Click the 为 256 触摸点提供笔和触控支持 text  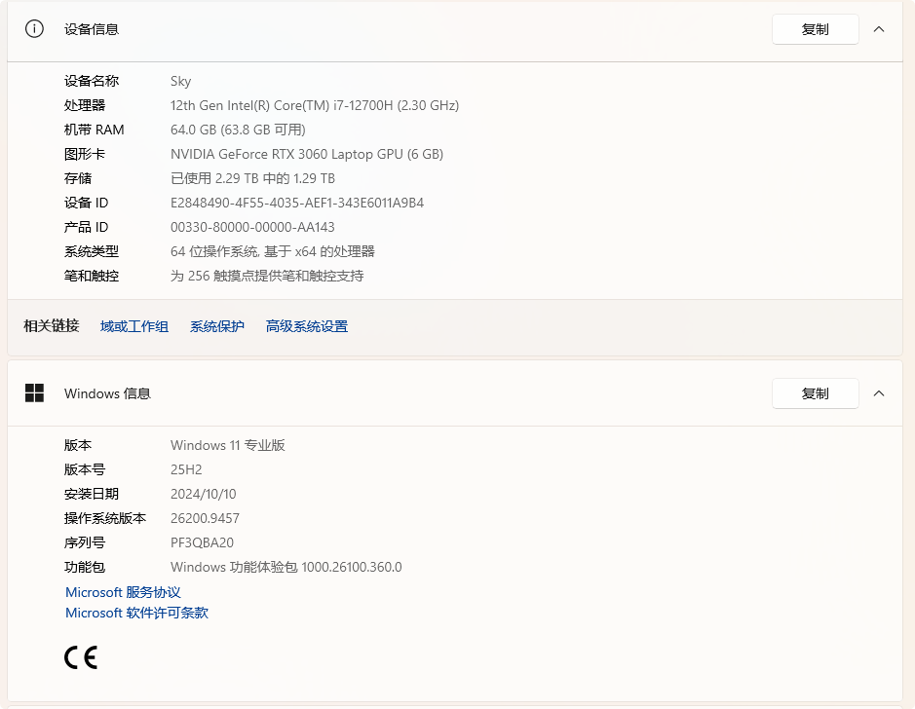click(x=267, y=276)
